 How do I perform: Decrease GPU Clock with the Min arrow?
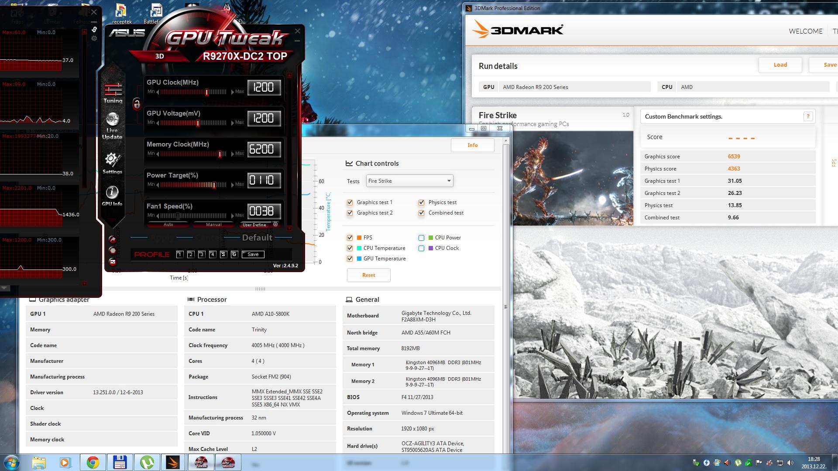[x=158, y=92]
